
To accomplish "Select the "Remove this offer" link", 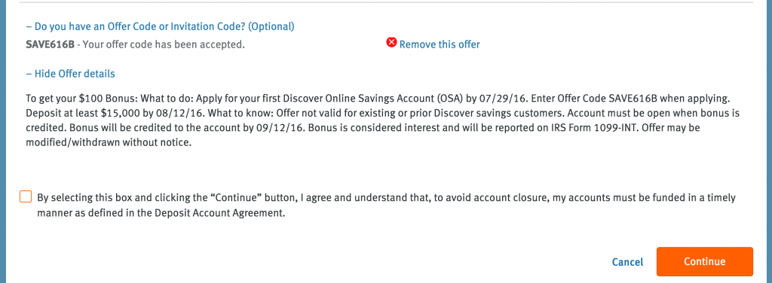I will (440, 44).
